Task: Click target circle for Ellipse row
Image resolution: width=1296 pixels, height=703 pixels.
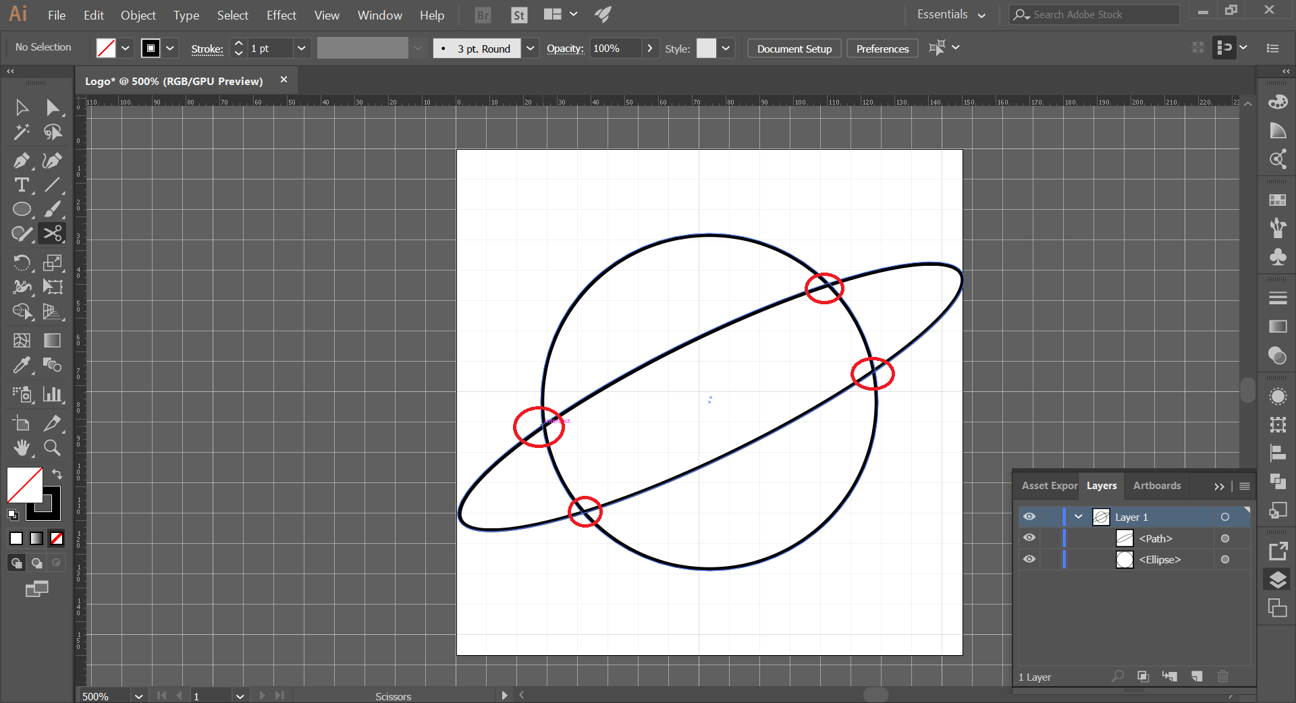Action: [1225, 559]
